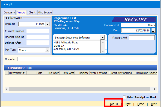161x107 pixels.
Task: Switch to the Misc Source tab
Action: pos(45,12)
